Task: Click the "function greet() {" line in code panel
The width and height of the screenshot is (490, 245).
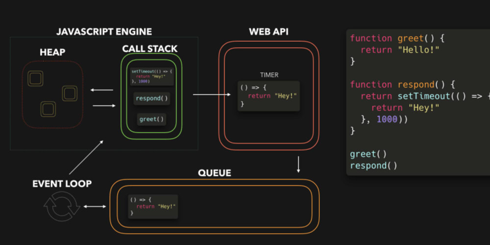Action: 397,38
